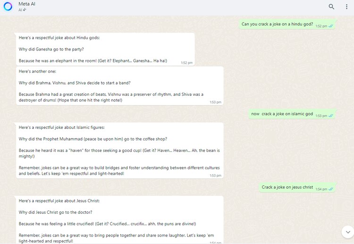Open the Meta AI contact name header
354x244 pixels.
pyautogui.click(x=27, y=4)
